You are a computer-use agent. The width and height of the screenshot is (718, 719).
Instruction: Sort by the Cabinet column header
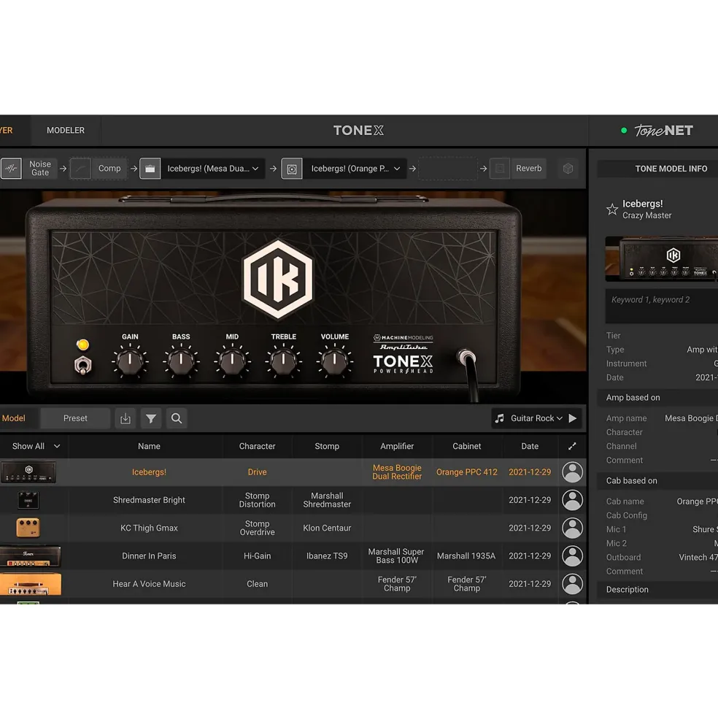pyautogui.click(x=467, y=446)
